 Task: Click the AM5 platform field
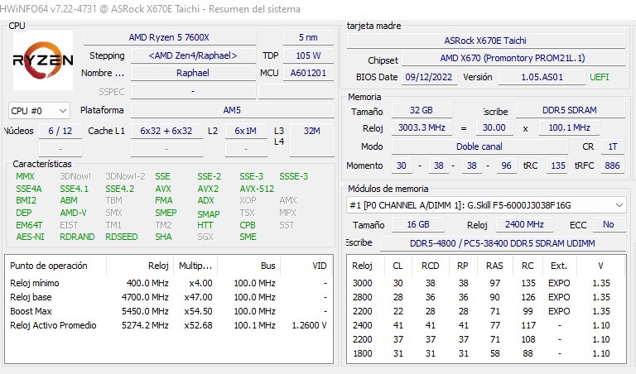[x=232, y=110]
